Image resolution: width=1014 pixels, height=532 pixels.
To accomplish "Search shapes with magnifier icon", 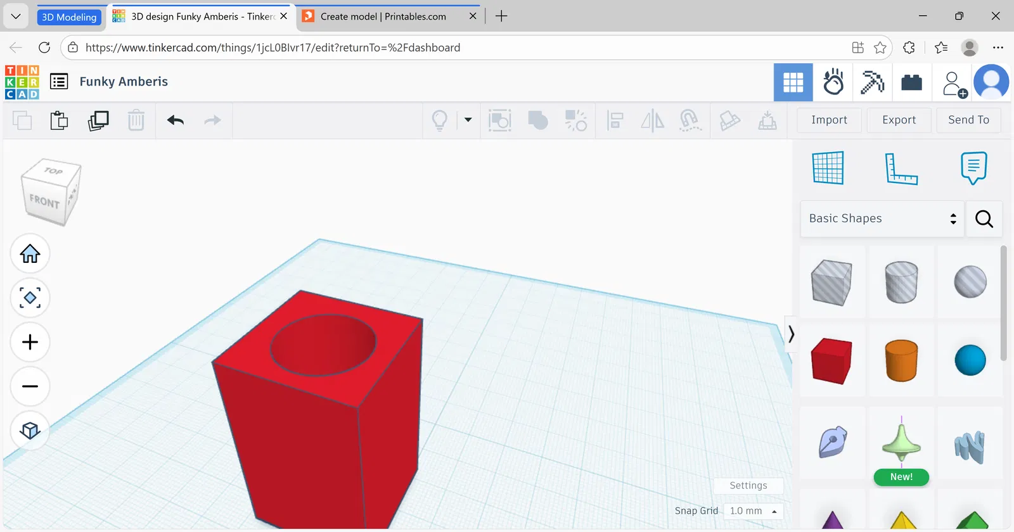I will coord(984,219).
